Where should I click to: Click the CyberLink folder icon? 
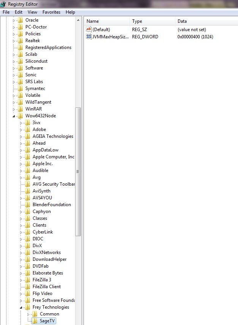(28, 232)
